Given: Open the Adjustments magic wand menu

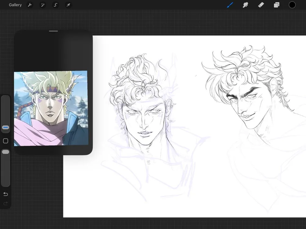Looking at the screenshot, I should click(x=43, y=5).
